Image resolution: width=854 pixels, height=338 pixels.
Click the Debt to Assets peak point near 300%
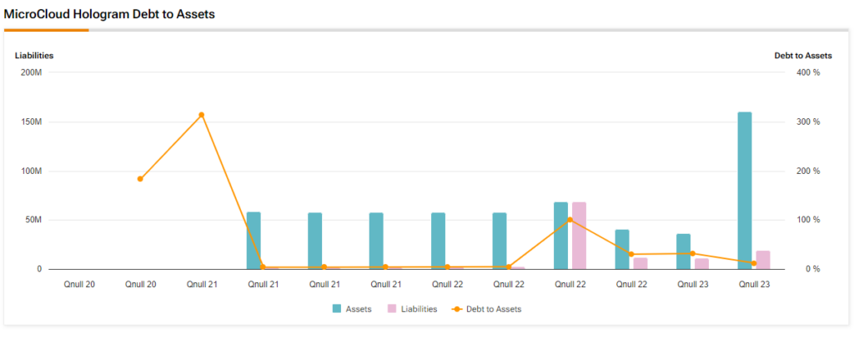(202, 115)
